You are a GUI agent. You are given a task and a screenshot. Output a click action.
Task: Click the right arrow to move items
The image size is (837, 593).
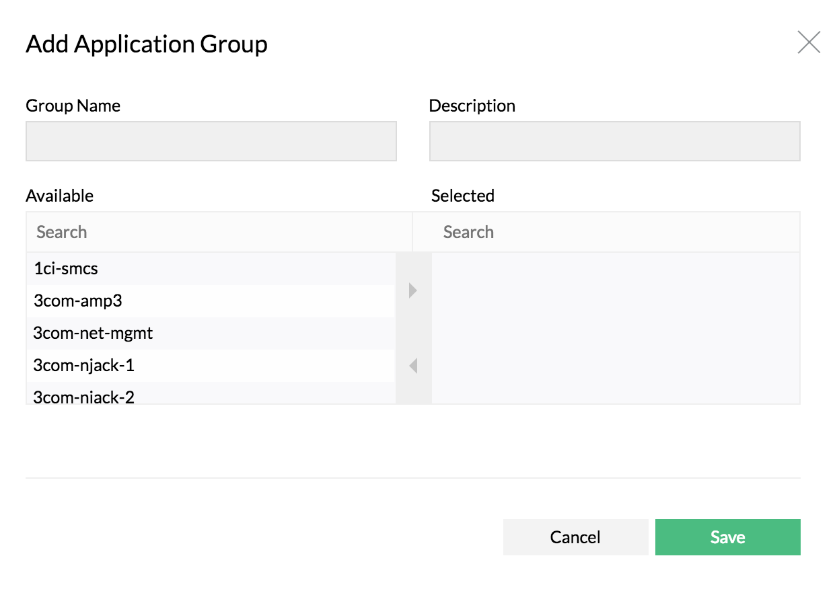(412, 290)
